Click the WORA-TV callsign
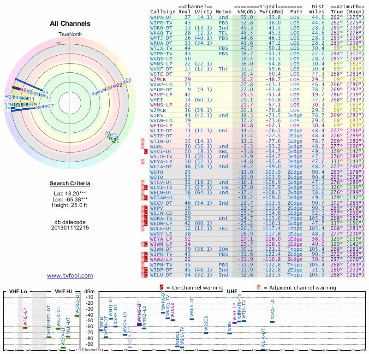Screen dimensions: 369x354 coord(161,218)
